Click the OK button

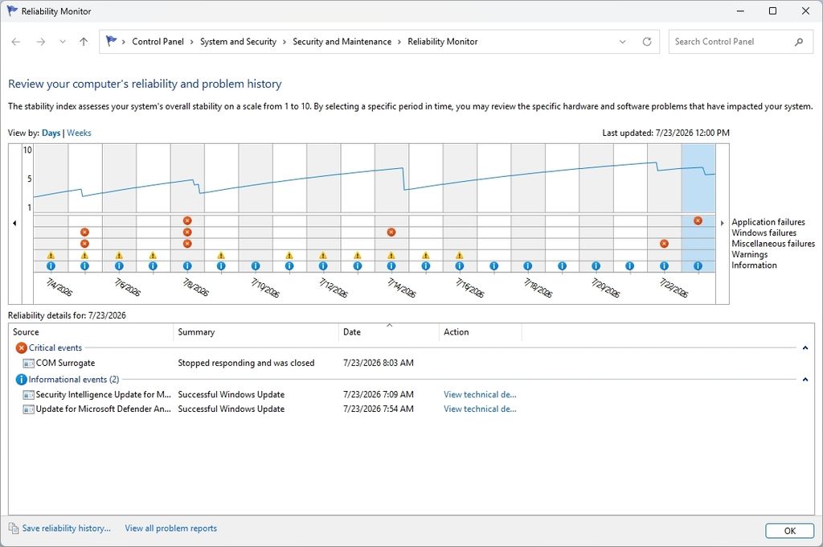coord(789,531)
